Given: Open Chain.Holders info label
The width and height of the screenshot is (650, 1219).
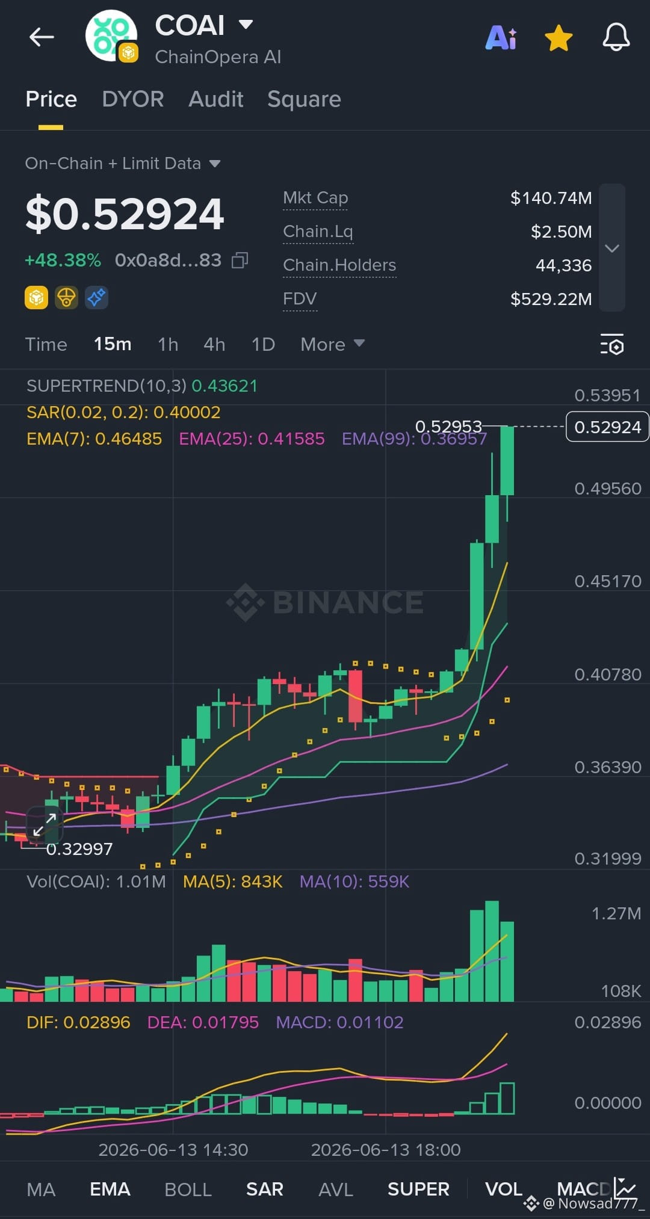Looking at the screenshot, I should pos(339,265).
